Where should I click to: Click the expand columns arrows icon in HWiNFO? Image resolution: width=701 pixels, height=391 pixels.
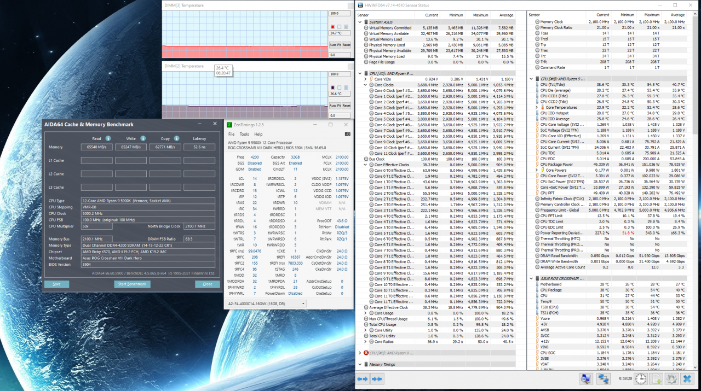(363, 379)
